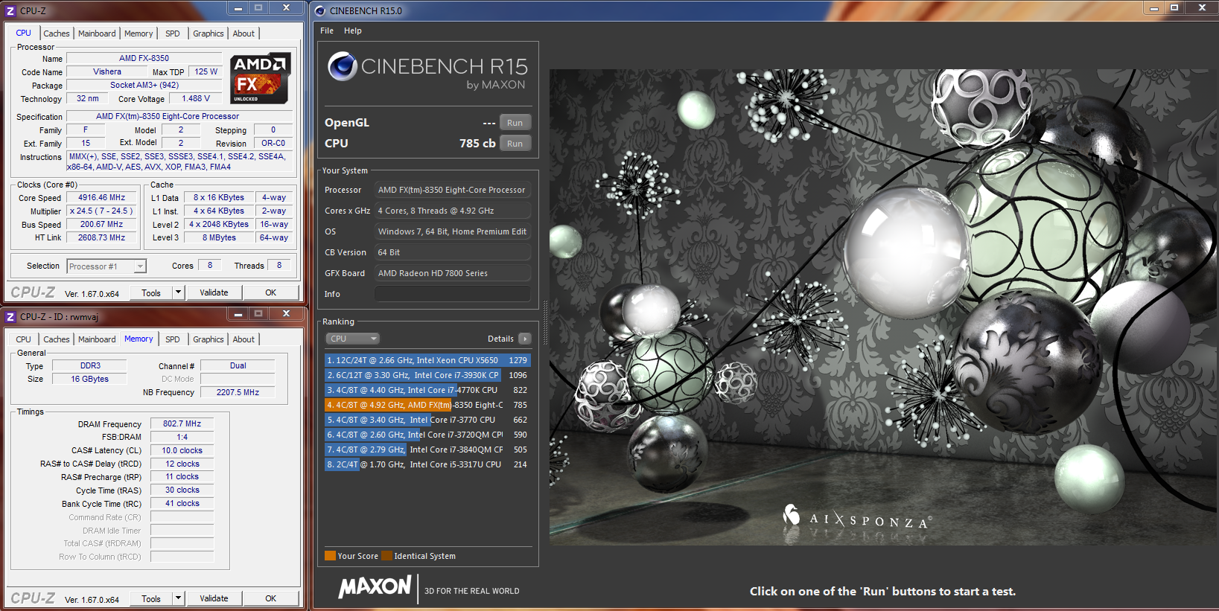Open the Cinebench File menu
The height and width of the screenshot is (611, 1219).
327,31
